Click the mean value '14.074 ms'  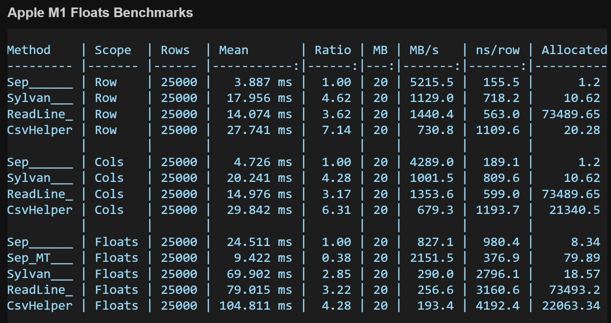coord(259,114)
